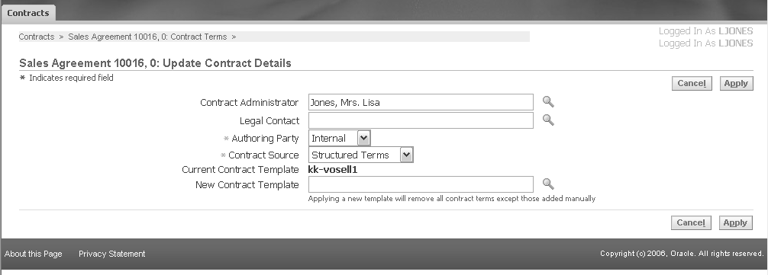Select the 'Indicates required field' note

click(x=71, y=78)
